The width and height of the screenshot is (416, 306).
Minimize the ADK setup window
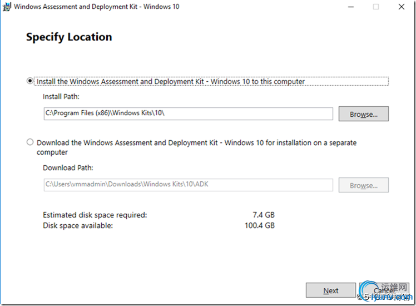351,7
